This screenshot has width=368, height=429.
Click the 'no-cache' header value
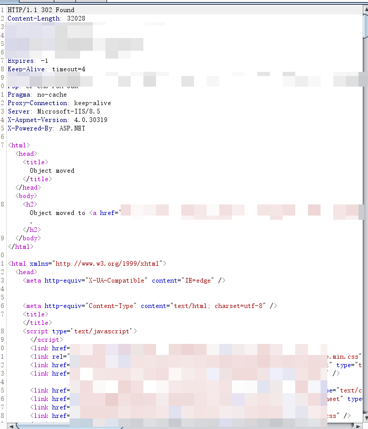(52, 95)
